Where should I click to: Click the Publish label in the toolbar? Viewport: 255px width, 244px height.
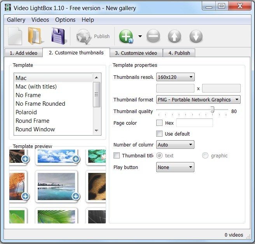point(102,36)
